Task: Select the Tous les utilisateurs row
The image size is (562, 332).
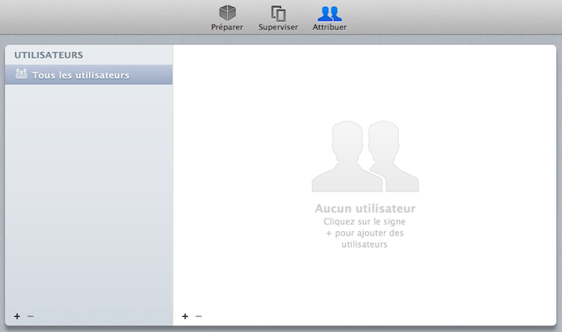Action: [88, 75]
